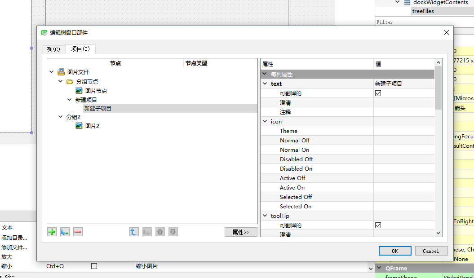Click 放大 in action editor list

[x=7, y=256]
